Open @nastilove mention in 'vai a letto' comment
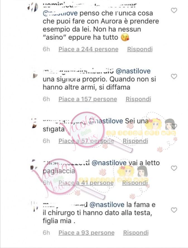This screenshot has height=248, width=188. click(x=109, y=163)
